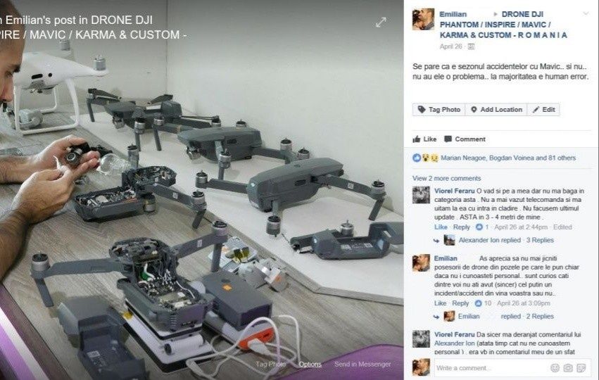Click the post privacy icon beside April 26
Image resolution: width=599 pixels, height=380 pixels.
471,46
